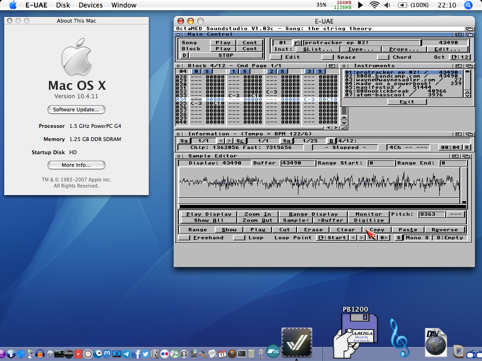Click the Software Update... button

[76, 110]
